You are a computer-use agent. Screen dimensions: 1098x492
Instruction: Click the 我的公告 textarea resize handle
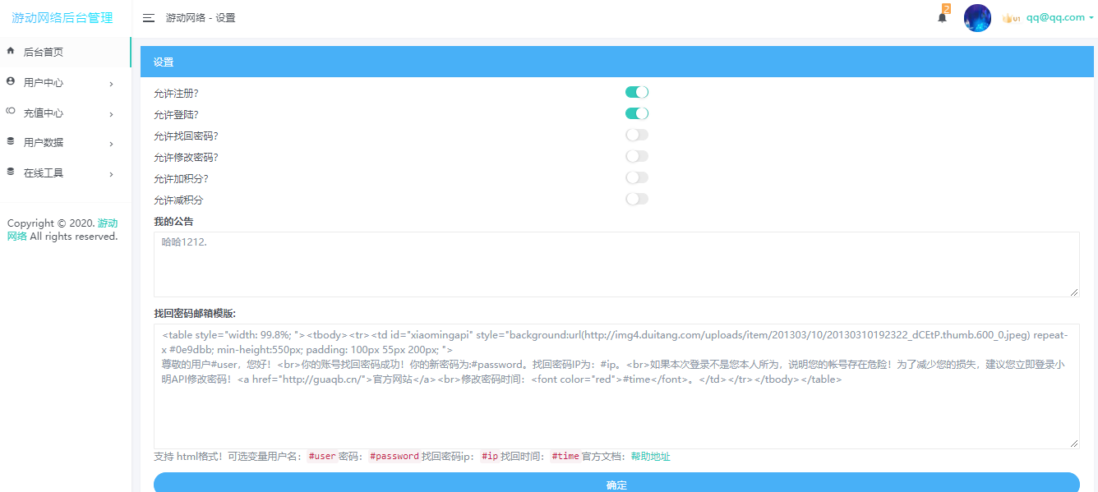[x=1074, y=292]
